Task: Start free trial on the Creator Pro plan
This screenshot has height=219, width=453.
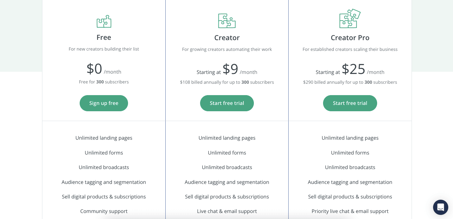Action: (350, 103)
